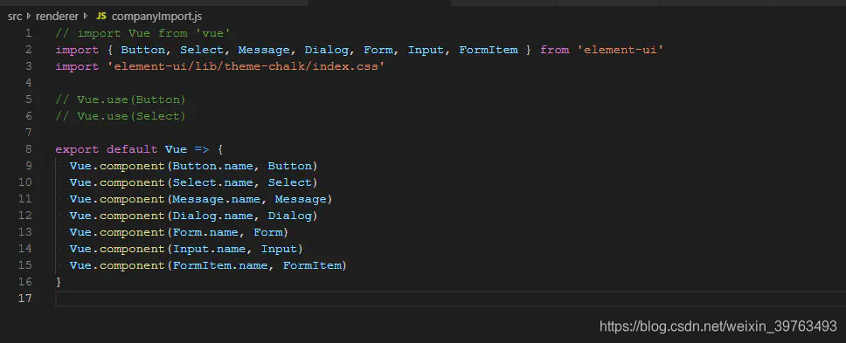Click the blog.csdn.net watermark link
Screen dimensions: 846x343
718,326
